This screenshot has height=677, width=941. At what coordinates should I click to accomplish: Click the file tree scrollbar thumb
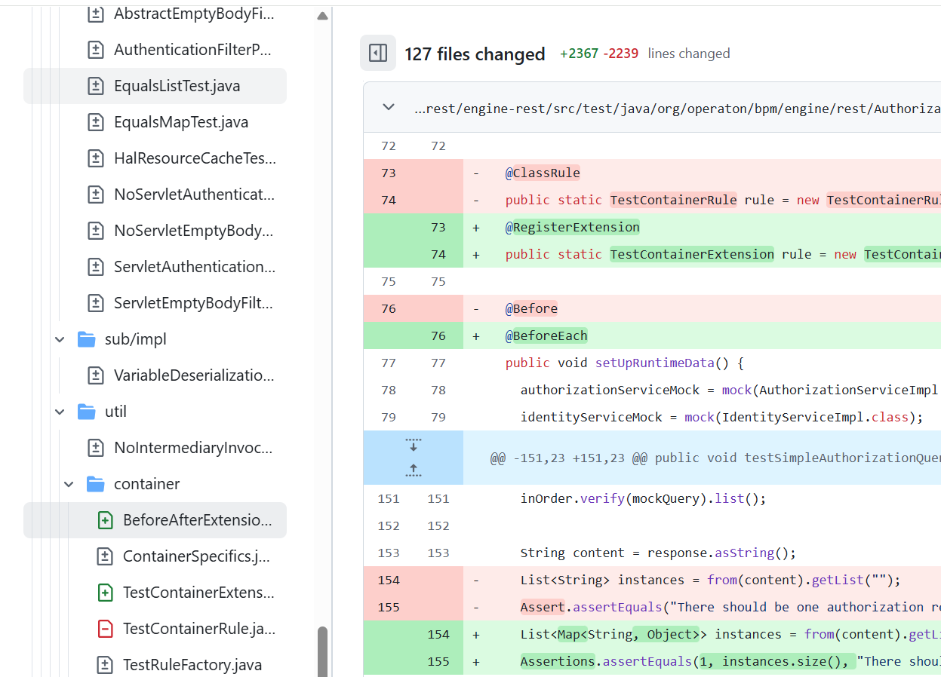tap(323, 651)
